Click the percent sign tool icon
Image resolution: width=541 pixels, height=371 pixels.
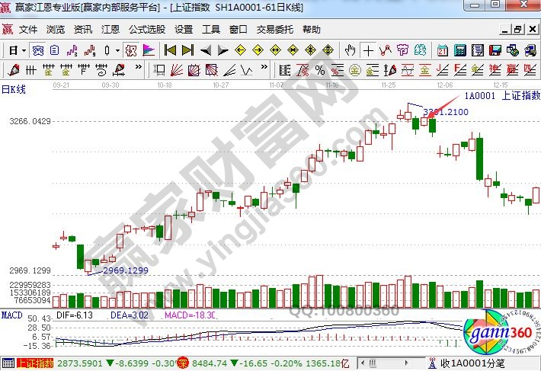click(x=320, y=70)
